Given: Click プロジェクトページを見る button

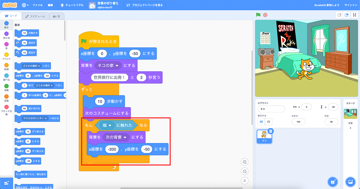Looking at the screenshot, I should 144,5.
